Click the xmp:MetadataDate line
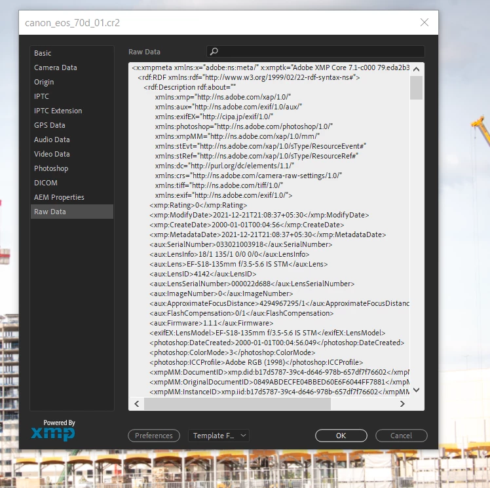Viewport: 490px width, 488px height. (268, 235)
